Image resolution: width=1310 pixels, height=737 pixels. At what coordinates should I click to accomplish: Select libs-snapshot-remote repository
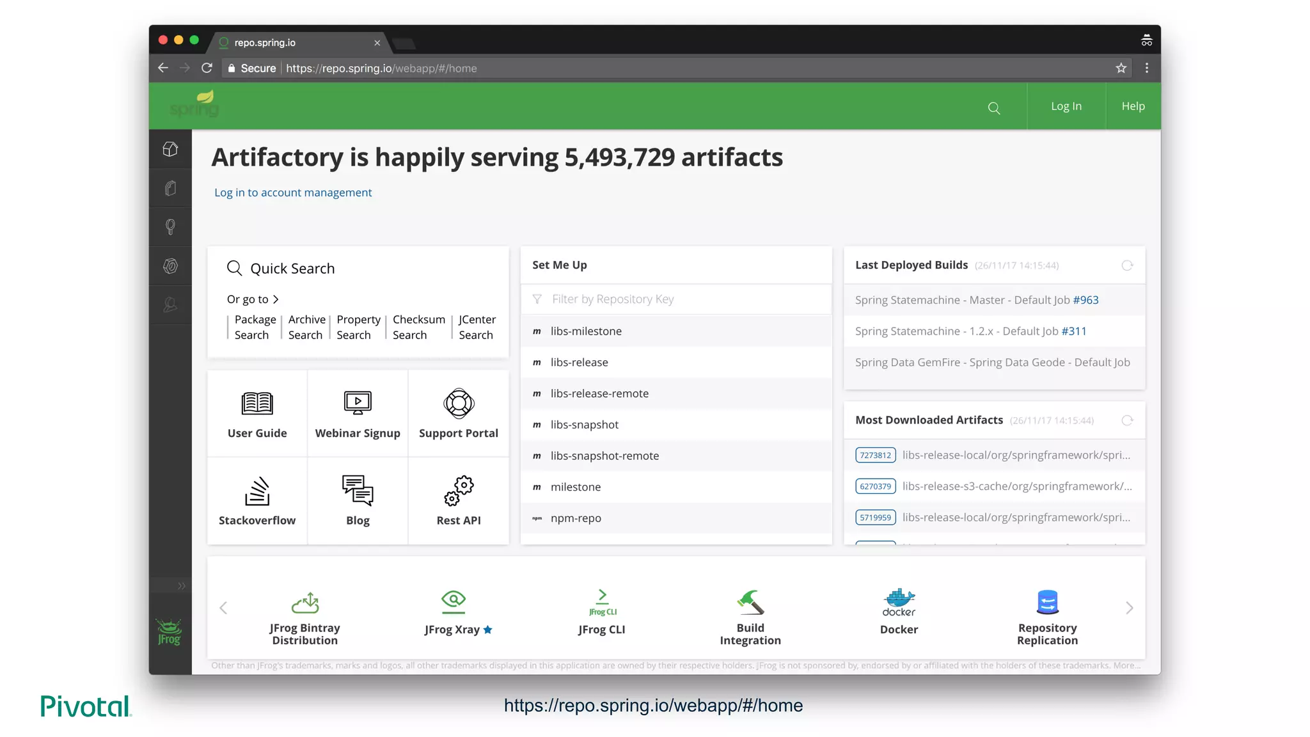[x=676, y=456]
